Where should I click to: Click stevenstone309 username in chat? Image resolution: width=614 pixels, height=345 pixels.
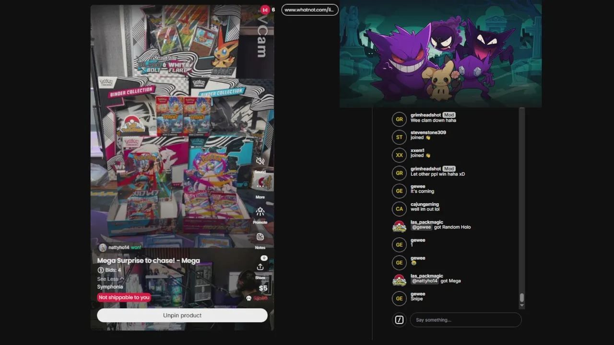428,133
